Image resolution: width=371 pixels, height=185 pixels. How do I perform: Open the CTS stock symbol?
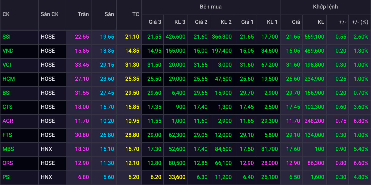pos(7,107)
